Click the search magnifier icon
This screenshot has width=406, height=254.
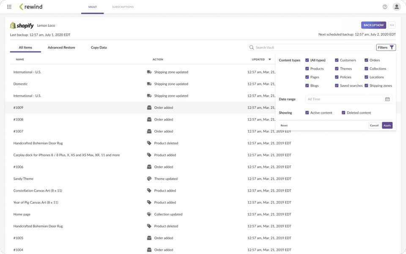(x=251, y=47)
